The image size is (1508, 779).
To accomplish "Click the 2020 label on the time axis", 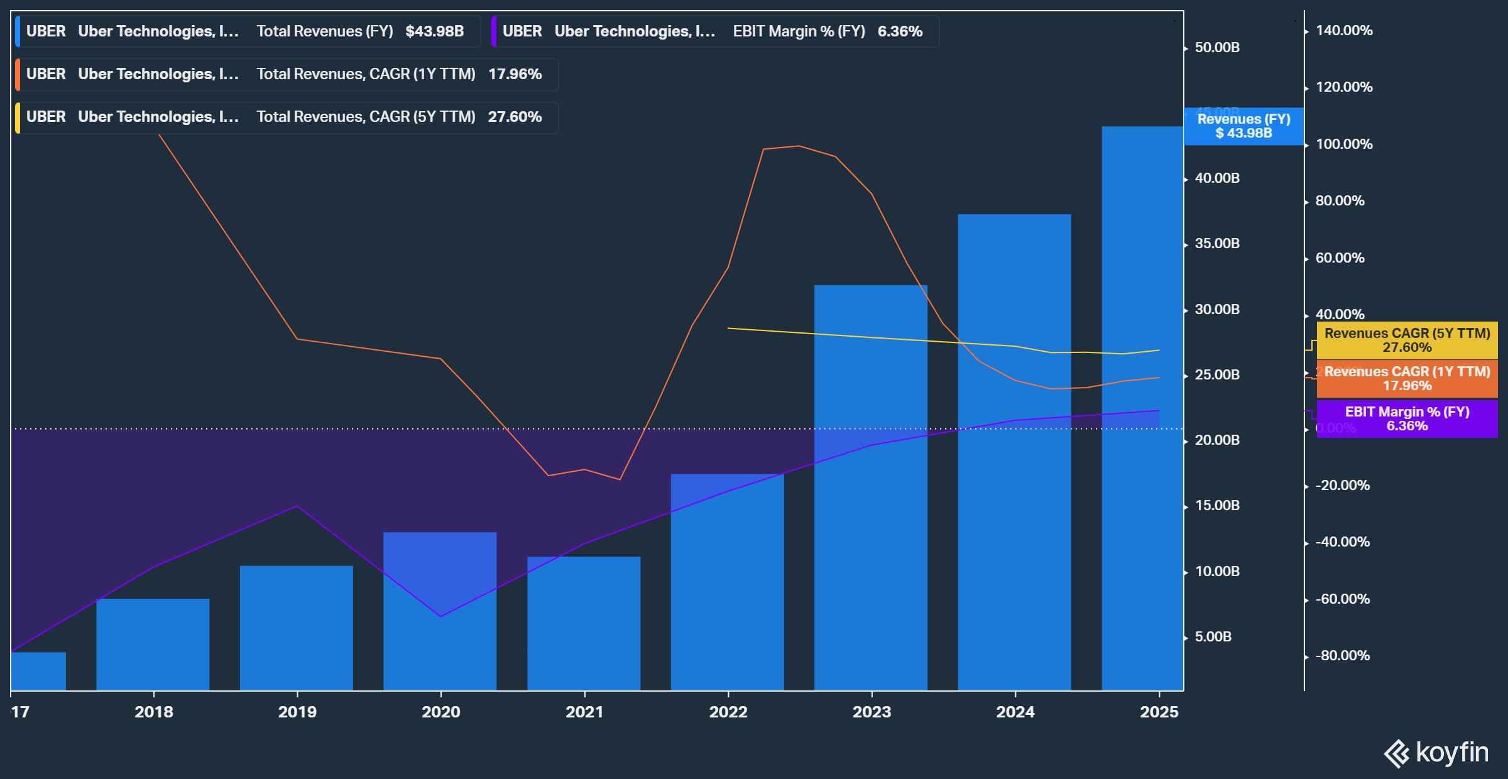I will pos(440,712).
